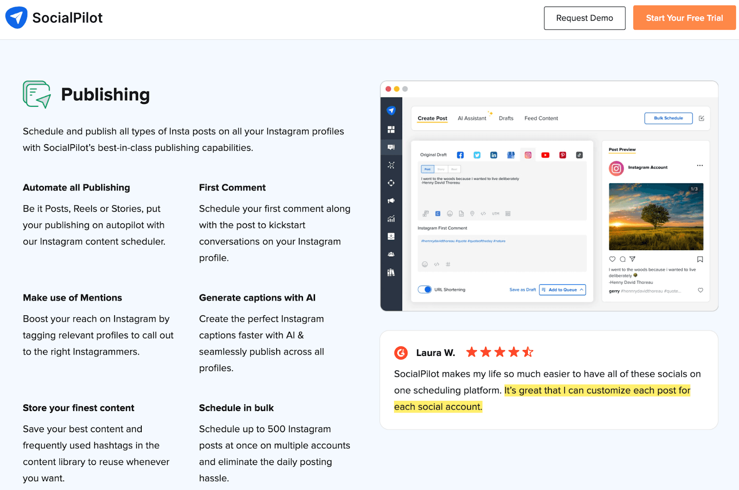The width and height of the screenshot is (739, 490).
Task: Click the like heart under preview image
Action: pyautogui.click(x=612, y=259)
